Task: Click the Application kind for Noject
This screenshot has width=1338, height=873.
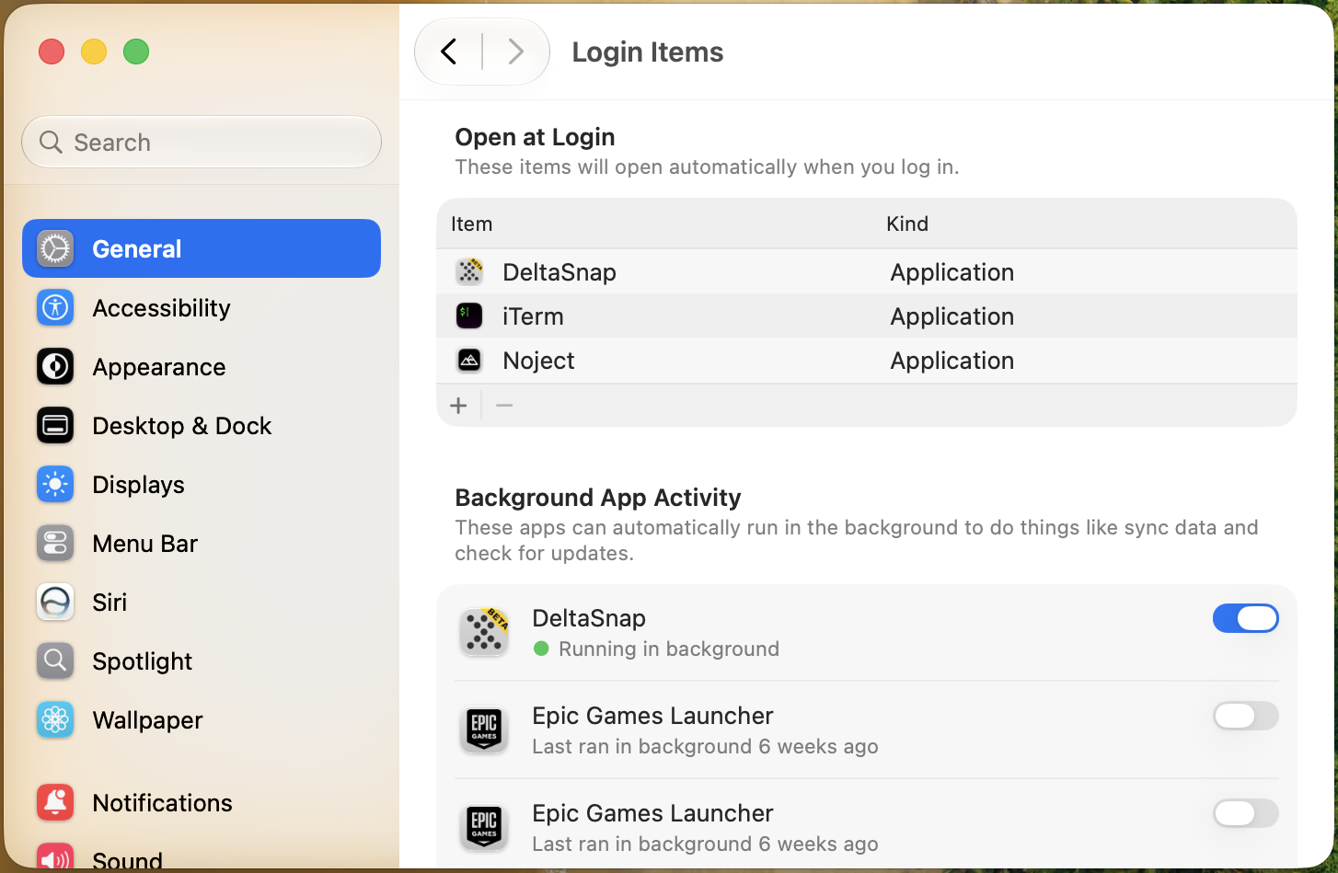Action: [x=952, y=360]
